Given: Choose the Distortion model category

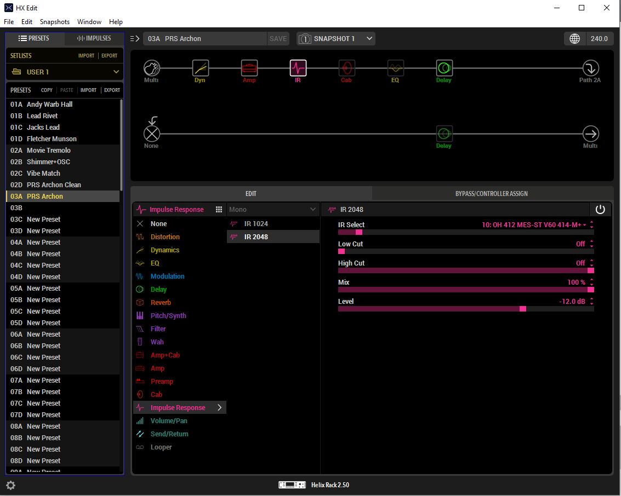Looking at the screenshot, I should pos(165,237).
